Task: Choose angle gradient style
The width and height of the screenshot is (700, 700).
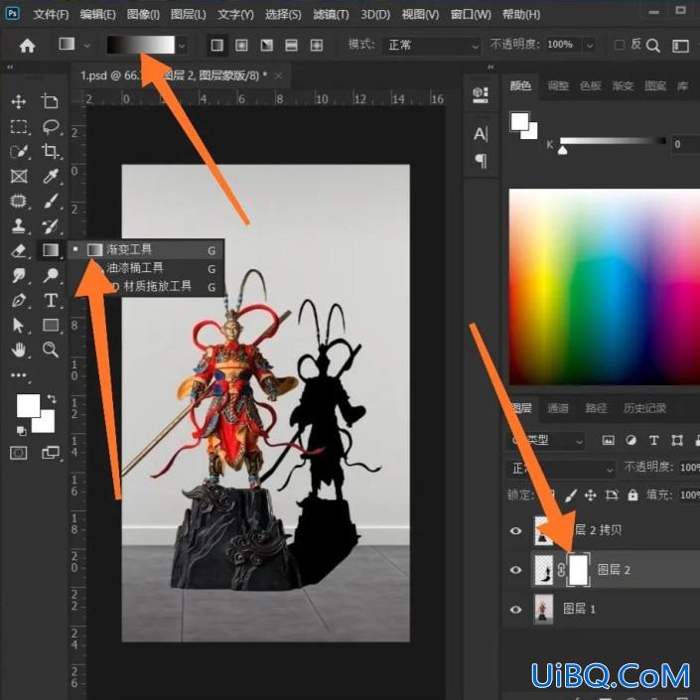Action: 266,45
